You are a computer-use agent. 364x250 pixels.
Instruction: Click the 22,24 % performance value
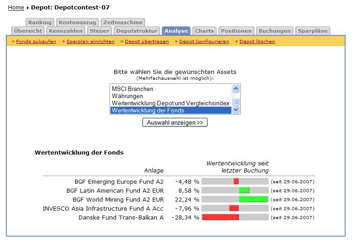[187, 199]
